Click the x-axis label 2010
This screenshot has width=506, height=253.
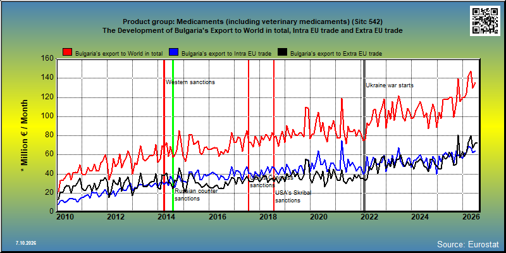(65, 216)
